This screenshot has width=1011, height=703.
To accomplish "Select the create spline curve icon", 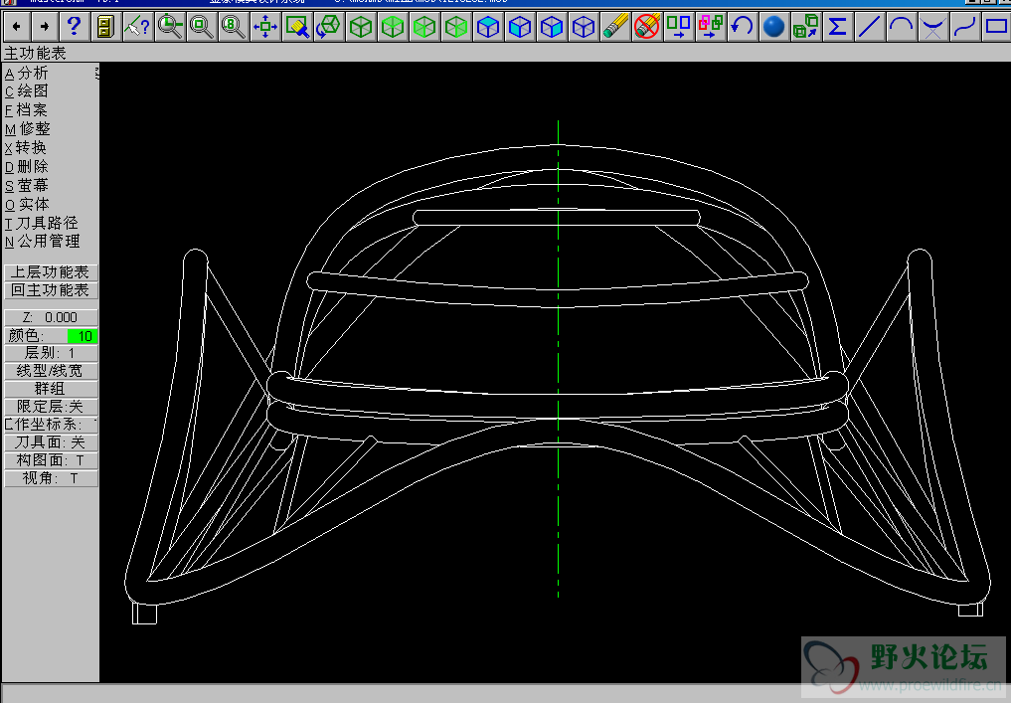I will (x=964, y=27).
